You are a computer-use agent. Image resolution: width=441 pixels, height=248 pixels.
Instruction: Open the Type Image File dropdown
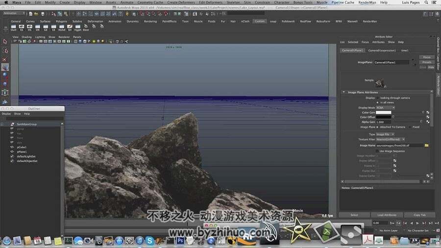(x=385, y=134)
